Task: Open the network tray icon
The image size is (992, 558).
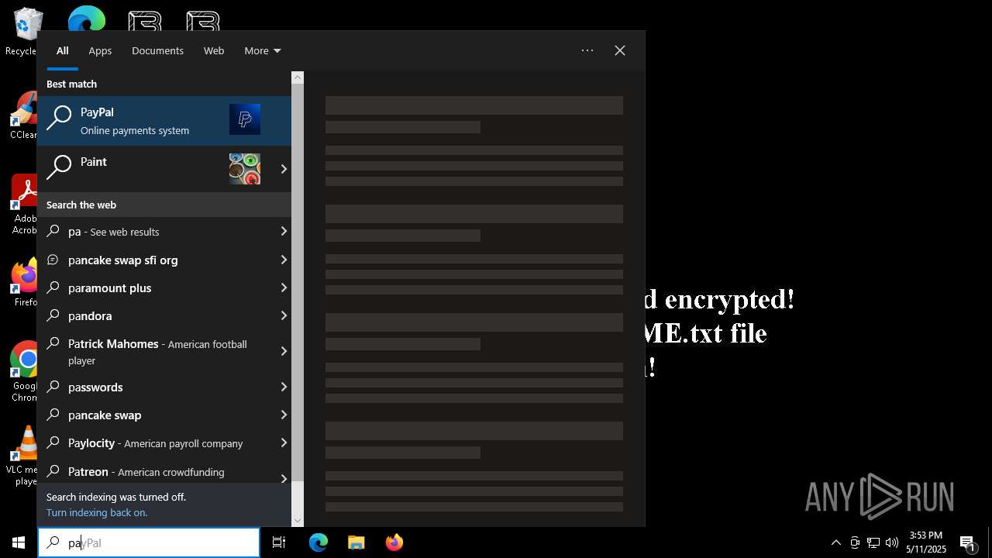Action: [873, 542]
